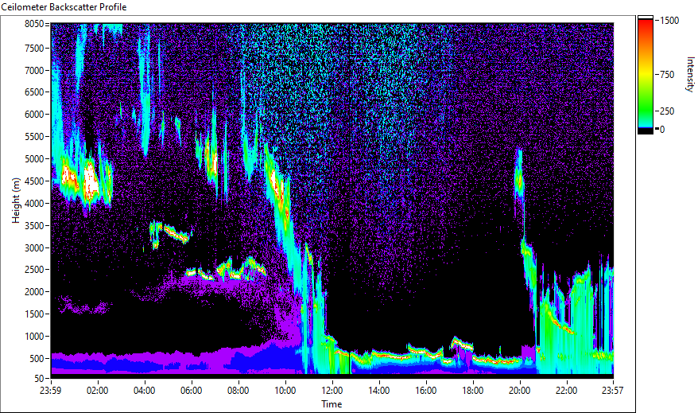Viewport: 698px width, 413px height.
Task: Select the 18:00 time axis label
Action: pyautogui.click(x=473, y=391)
